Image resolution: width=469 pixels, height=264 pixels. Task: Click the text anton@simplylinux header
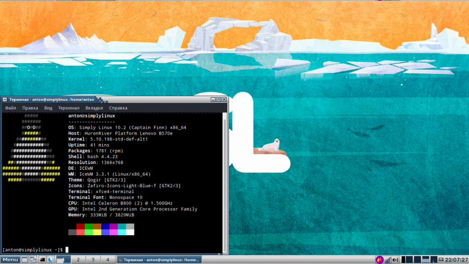pyautogui.click(x=91, y=116)
